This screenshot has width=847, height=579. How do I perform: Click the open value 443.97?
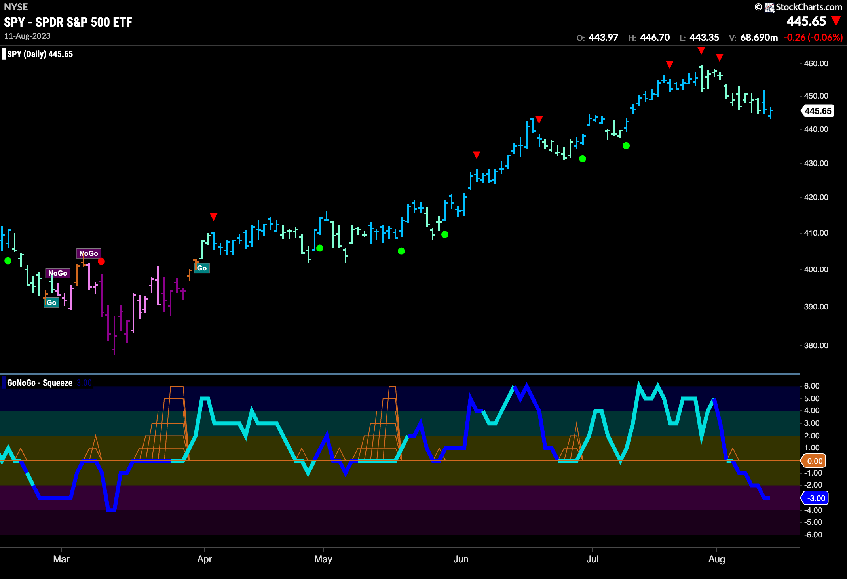[x=603, y=38]
